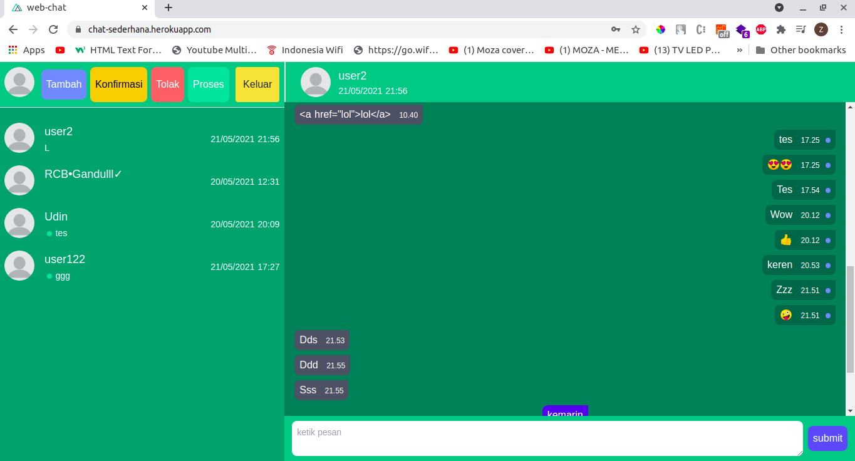Open the AdBlock Plus extension icon
This screenshot has width=855, height=461.
tap(761, 29)
